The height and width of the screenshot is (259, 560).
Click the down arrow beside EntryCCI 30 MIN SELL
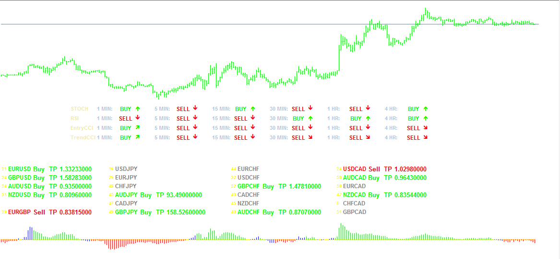coord(310,127)
